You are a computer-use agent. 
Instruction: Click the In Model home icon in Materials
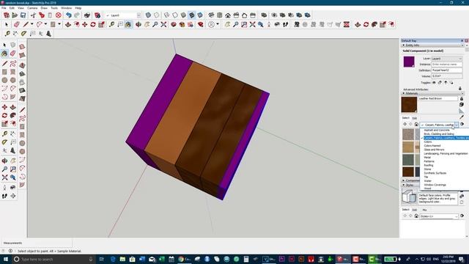(416, 124)
